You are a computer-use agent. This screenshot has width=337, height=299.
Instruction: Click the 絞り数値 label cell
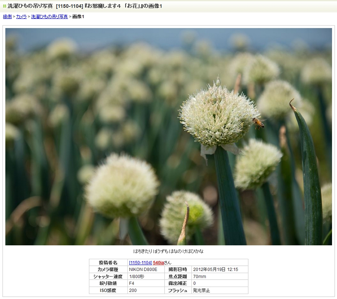pyautogui.click(x=108, y=283)
